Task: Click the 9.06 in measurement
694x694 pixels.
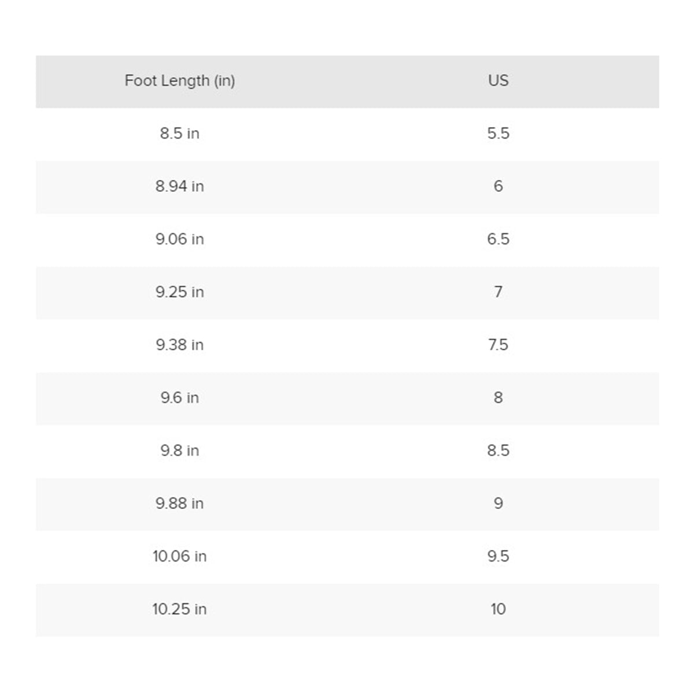Action: [x=180, y=239]
